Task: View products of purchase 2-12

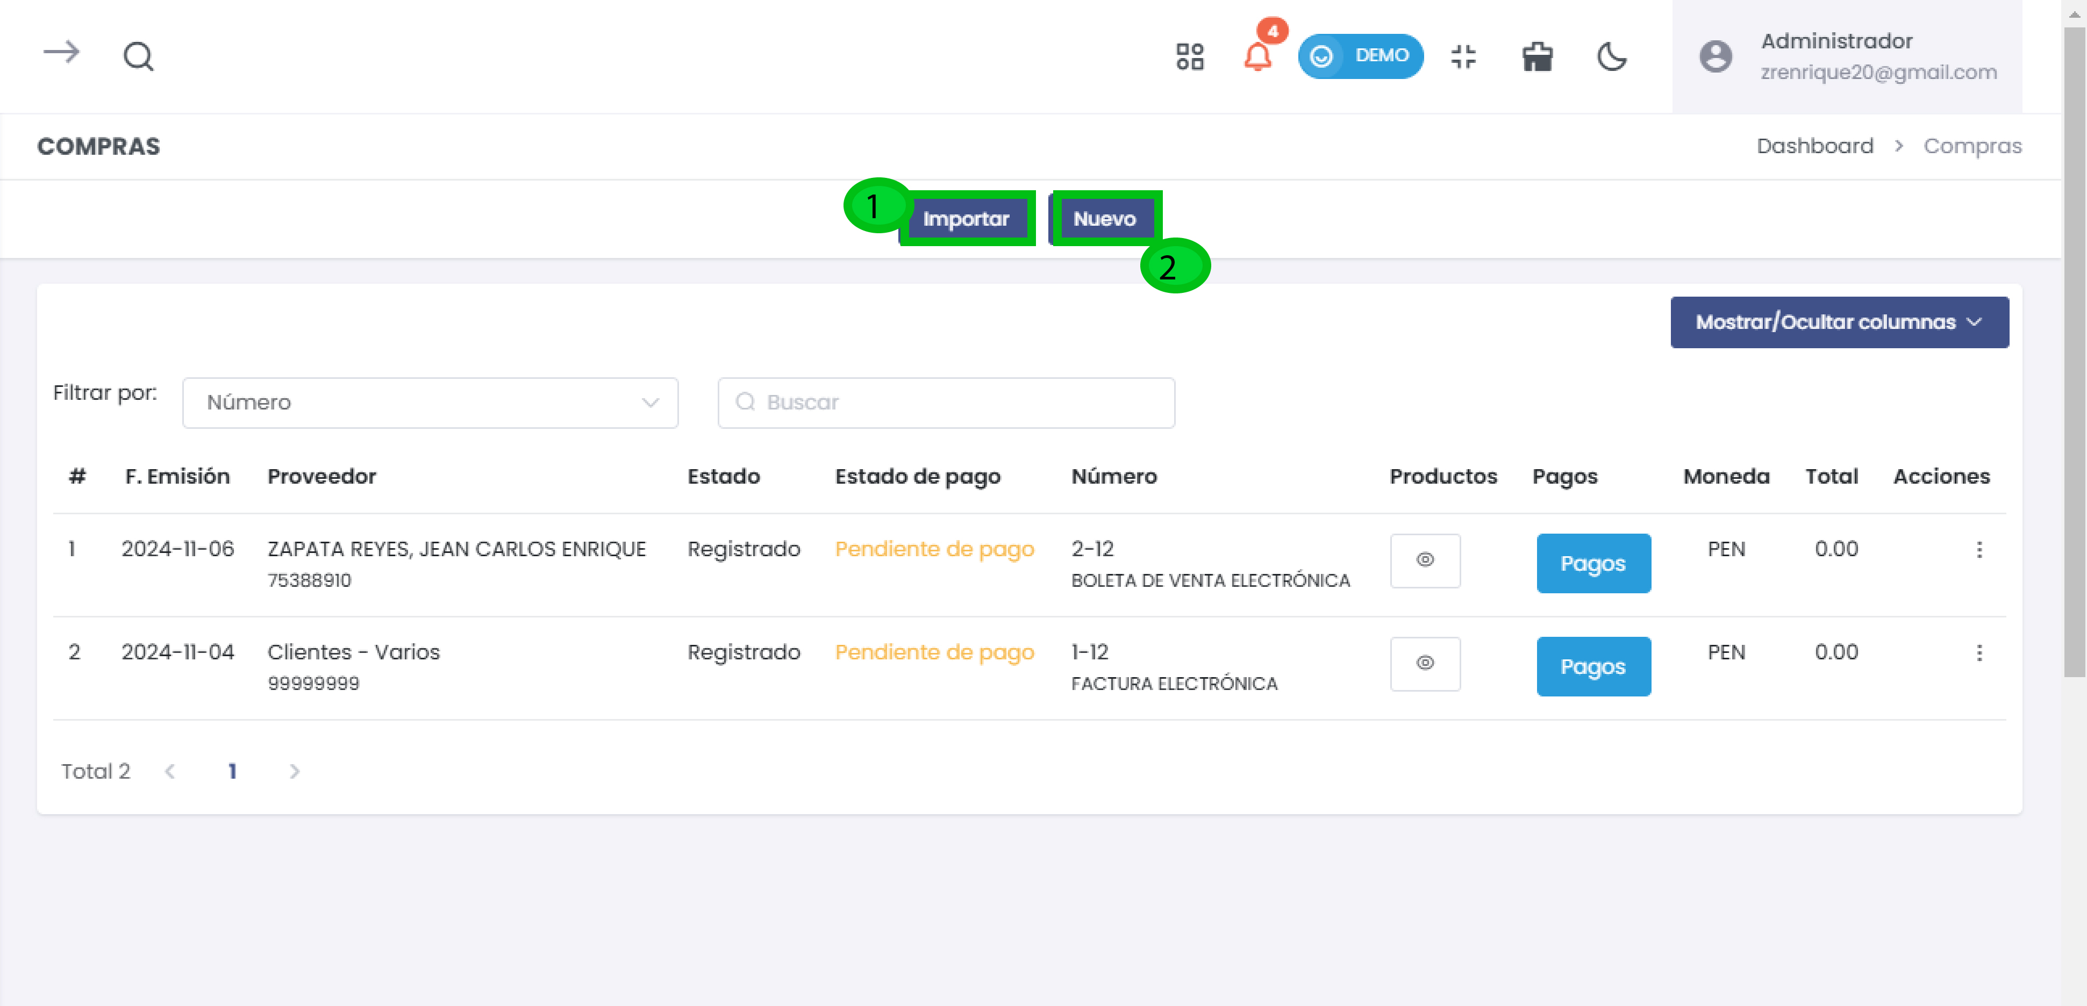Action: (x=1424, y=561)
